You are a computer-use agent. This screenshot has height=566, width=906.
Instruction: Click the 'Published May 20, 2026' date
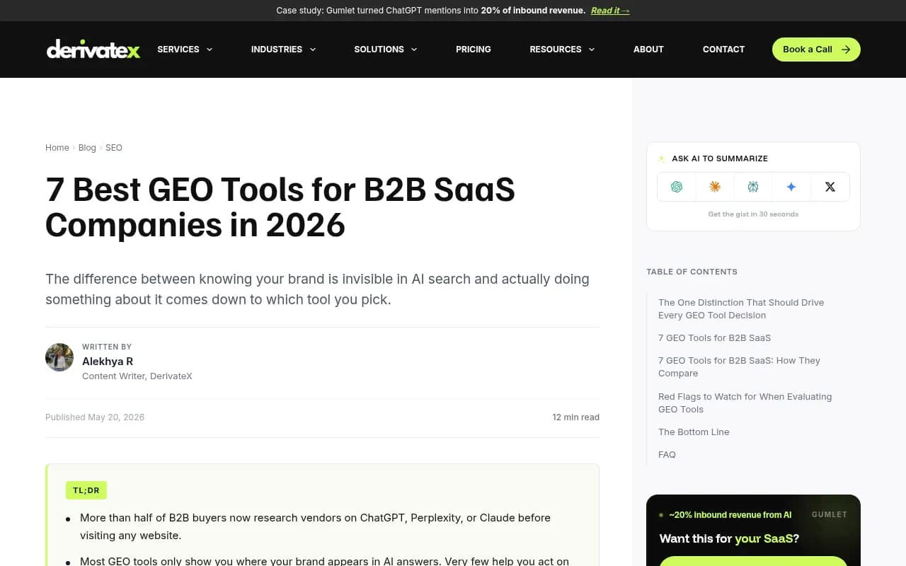pos(95,417)
